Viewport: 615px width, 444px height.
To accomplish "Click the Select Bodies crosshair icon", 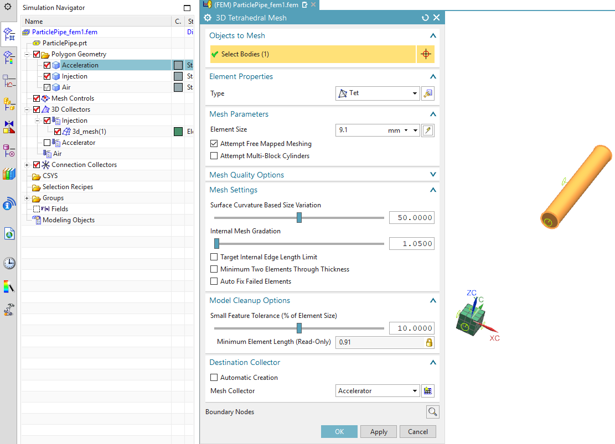I will pos(426,54).
